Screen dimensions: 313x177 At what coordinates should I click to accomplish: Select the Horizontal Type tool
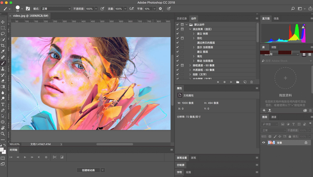coord(3,104)
